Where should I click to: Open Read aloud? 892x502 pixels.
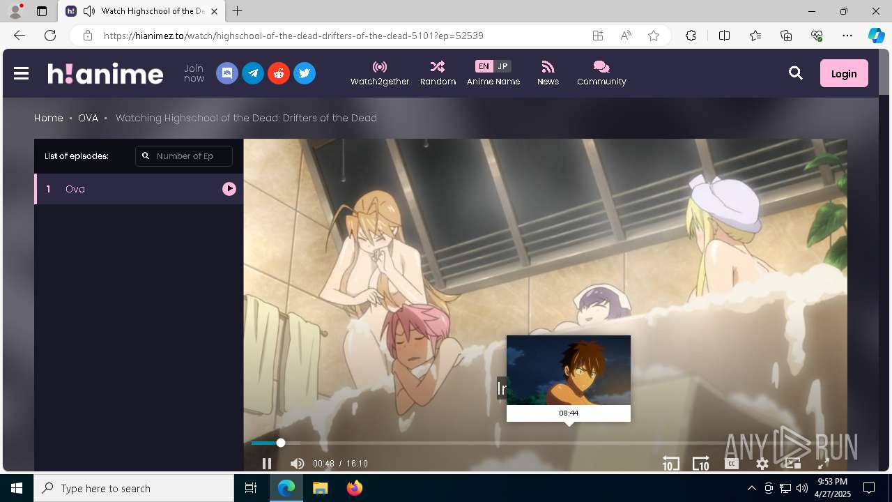point(626,36)
